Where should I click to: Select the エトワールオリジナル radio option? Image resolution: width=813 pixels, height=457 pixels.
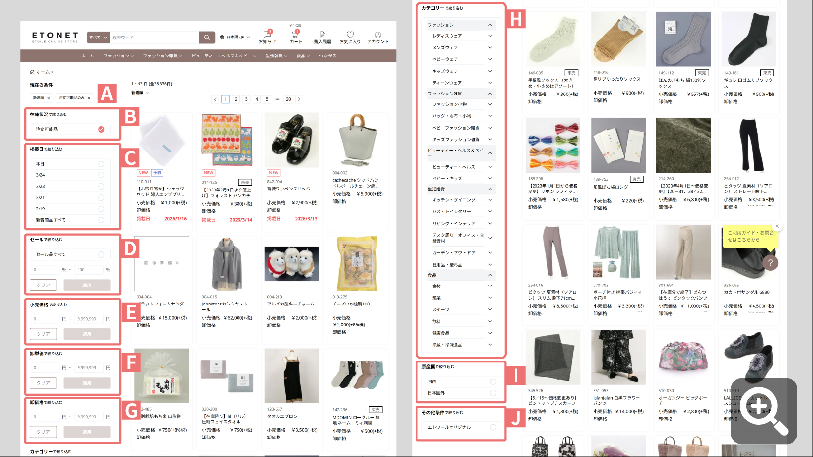click(493, 427)
